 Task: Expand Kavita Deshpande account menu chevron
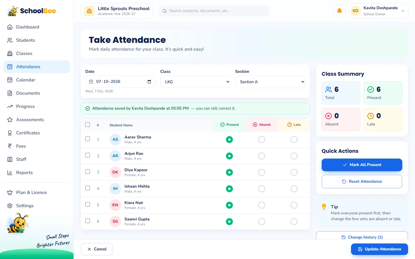click(x=403, y=11)
